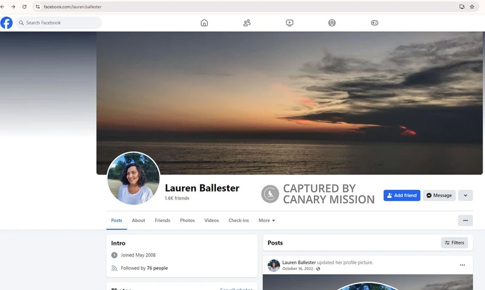Click the October 16, 2022 post date

(x=298, y=269)
